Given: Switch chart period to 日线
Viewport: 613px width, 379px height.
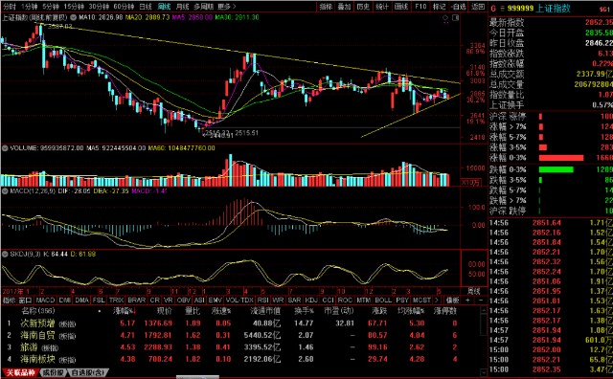Looking at the screenshot, I should click(145, 7).
